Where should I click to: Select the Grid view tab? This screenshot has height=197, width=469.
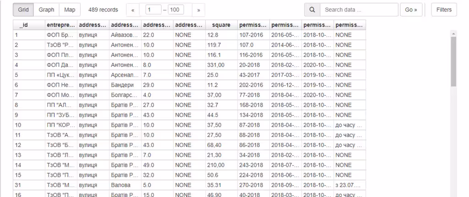[23, 10]
